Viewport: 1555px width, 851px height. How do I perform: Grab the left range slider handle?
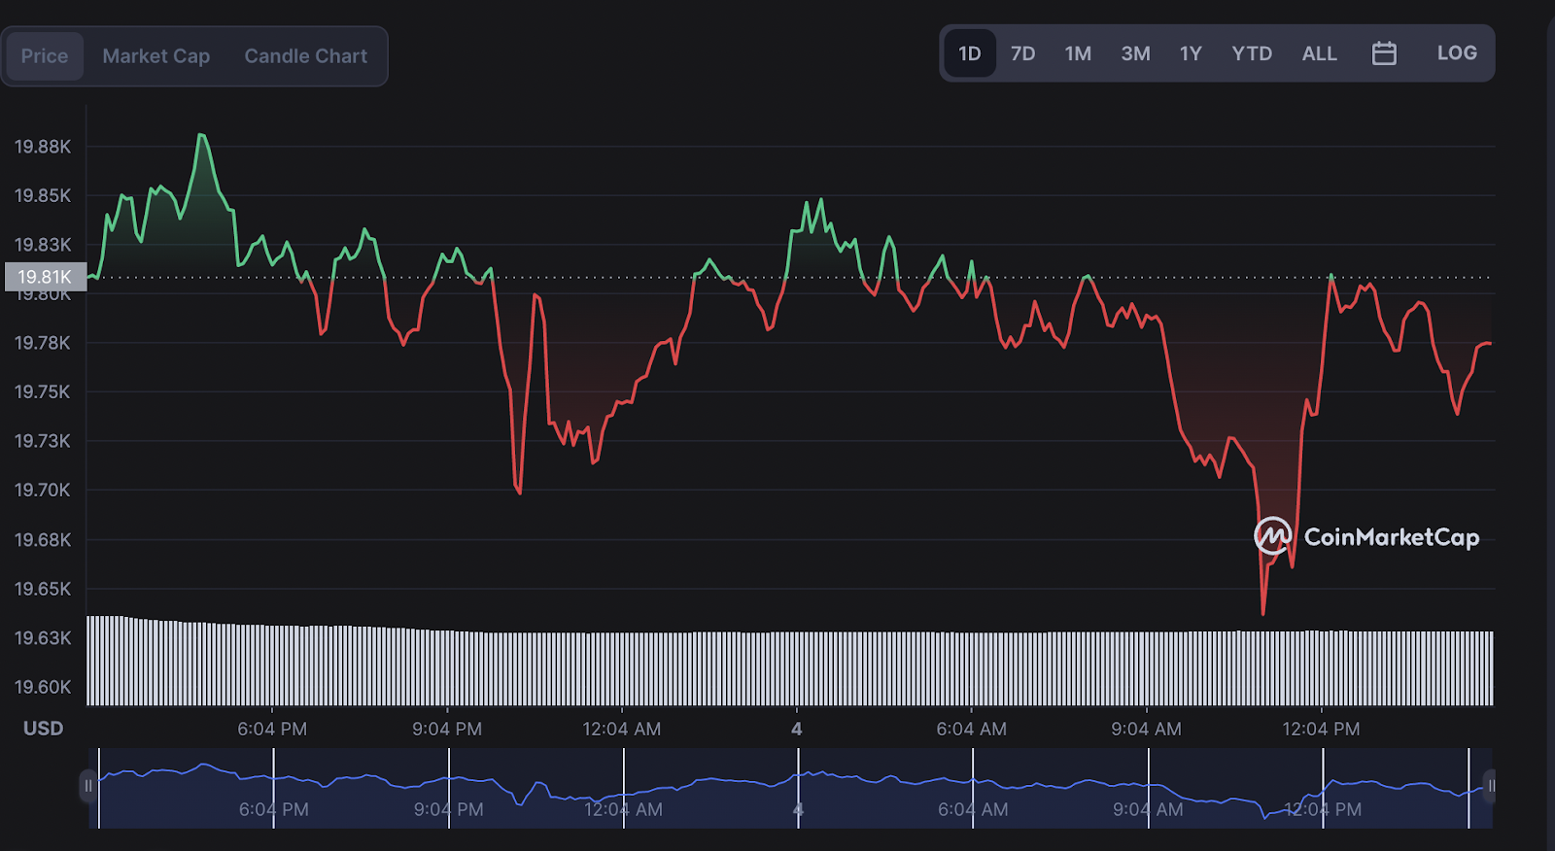[x=88, y=786]
